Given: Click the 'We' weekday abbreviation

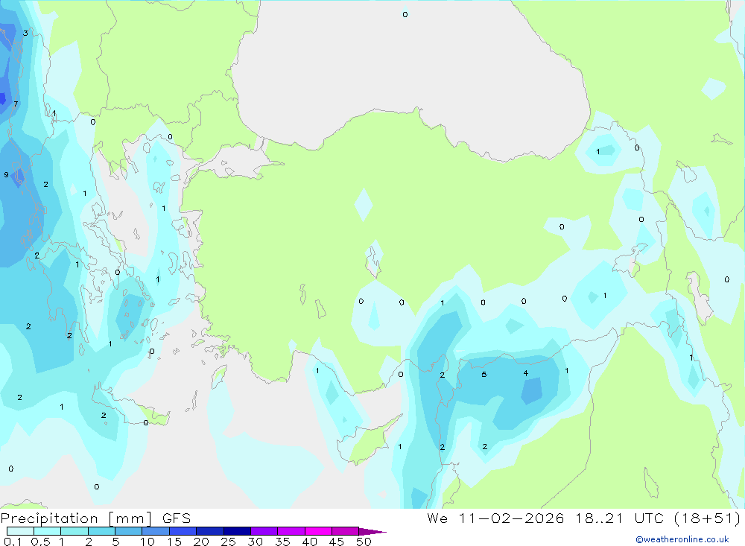Looking at the screenshot, I should (x=437, y=518).
